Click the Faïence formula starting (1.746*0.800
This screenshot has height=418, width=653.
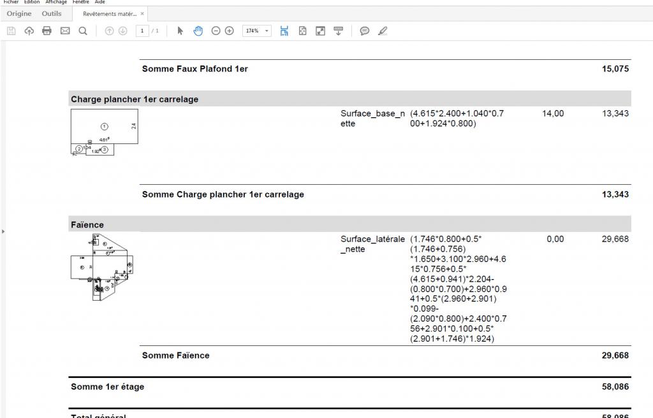[x=459, y=289]
